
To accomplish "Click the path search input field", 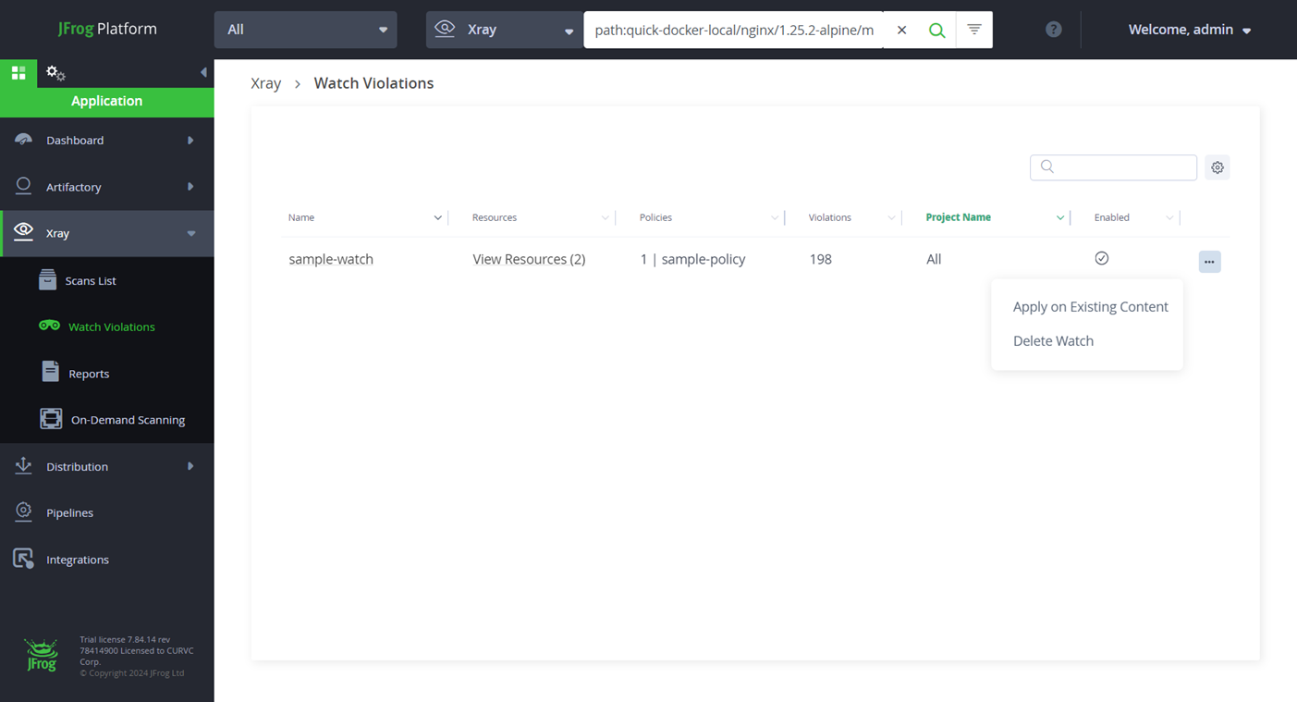I will point(734,30).
